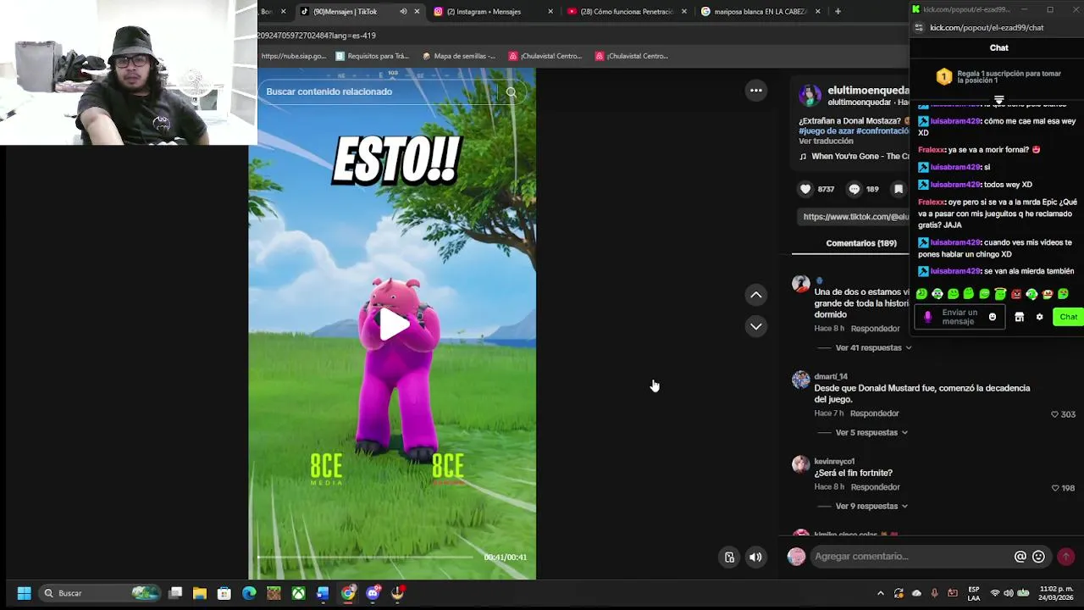Expand Ver 41 respuestas replies
Screen dimensions: 1084x610
[873, 347]
